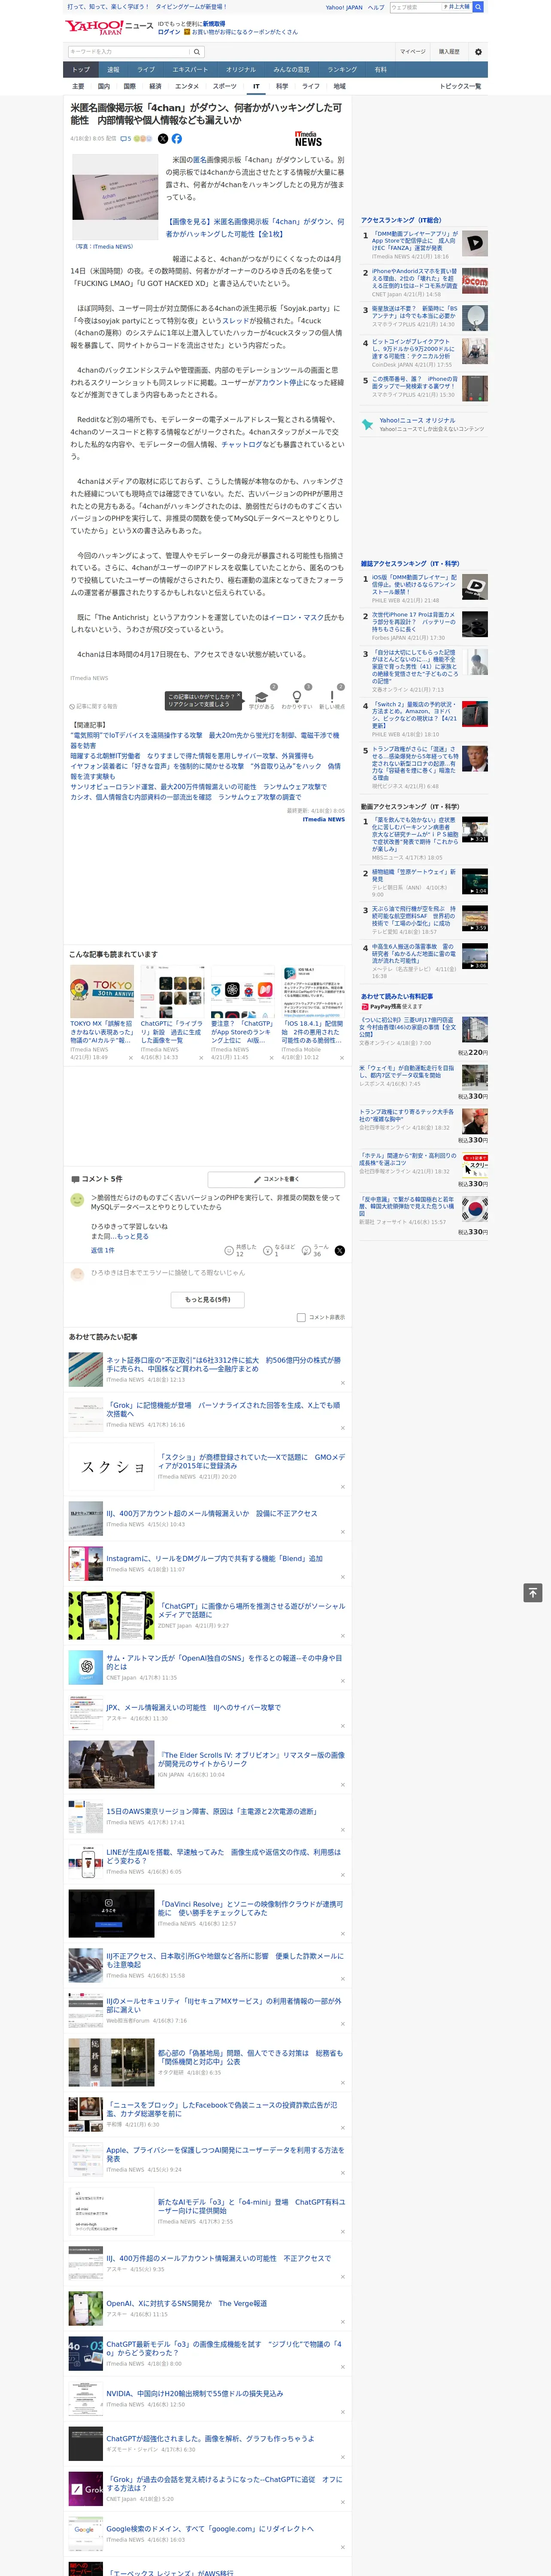Image resolution: width=551 pixels, height=2576 pixels.
Task: Open the 返信 1件 replies link
Action: pos(103,1250)
